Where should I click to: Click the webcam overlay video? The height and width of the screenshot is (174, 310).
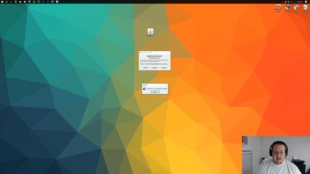click(276, 155)
